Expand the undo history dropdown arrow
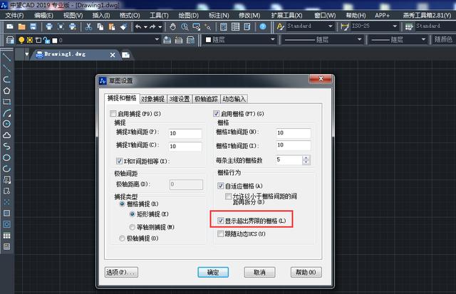The height and width of the screenshot is (294, 456). click(x=145, y=27)
